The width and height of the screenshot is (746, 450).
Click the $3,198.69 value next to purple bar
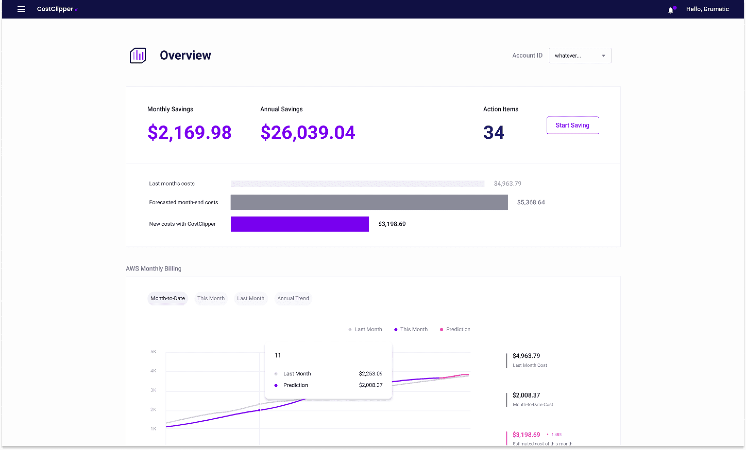point(392,224)
